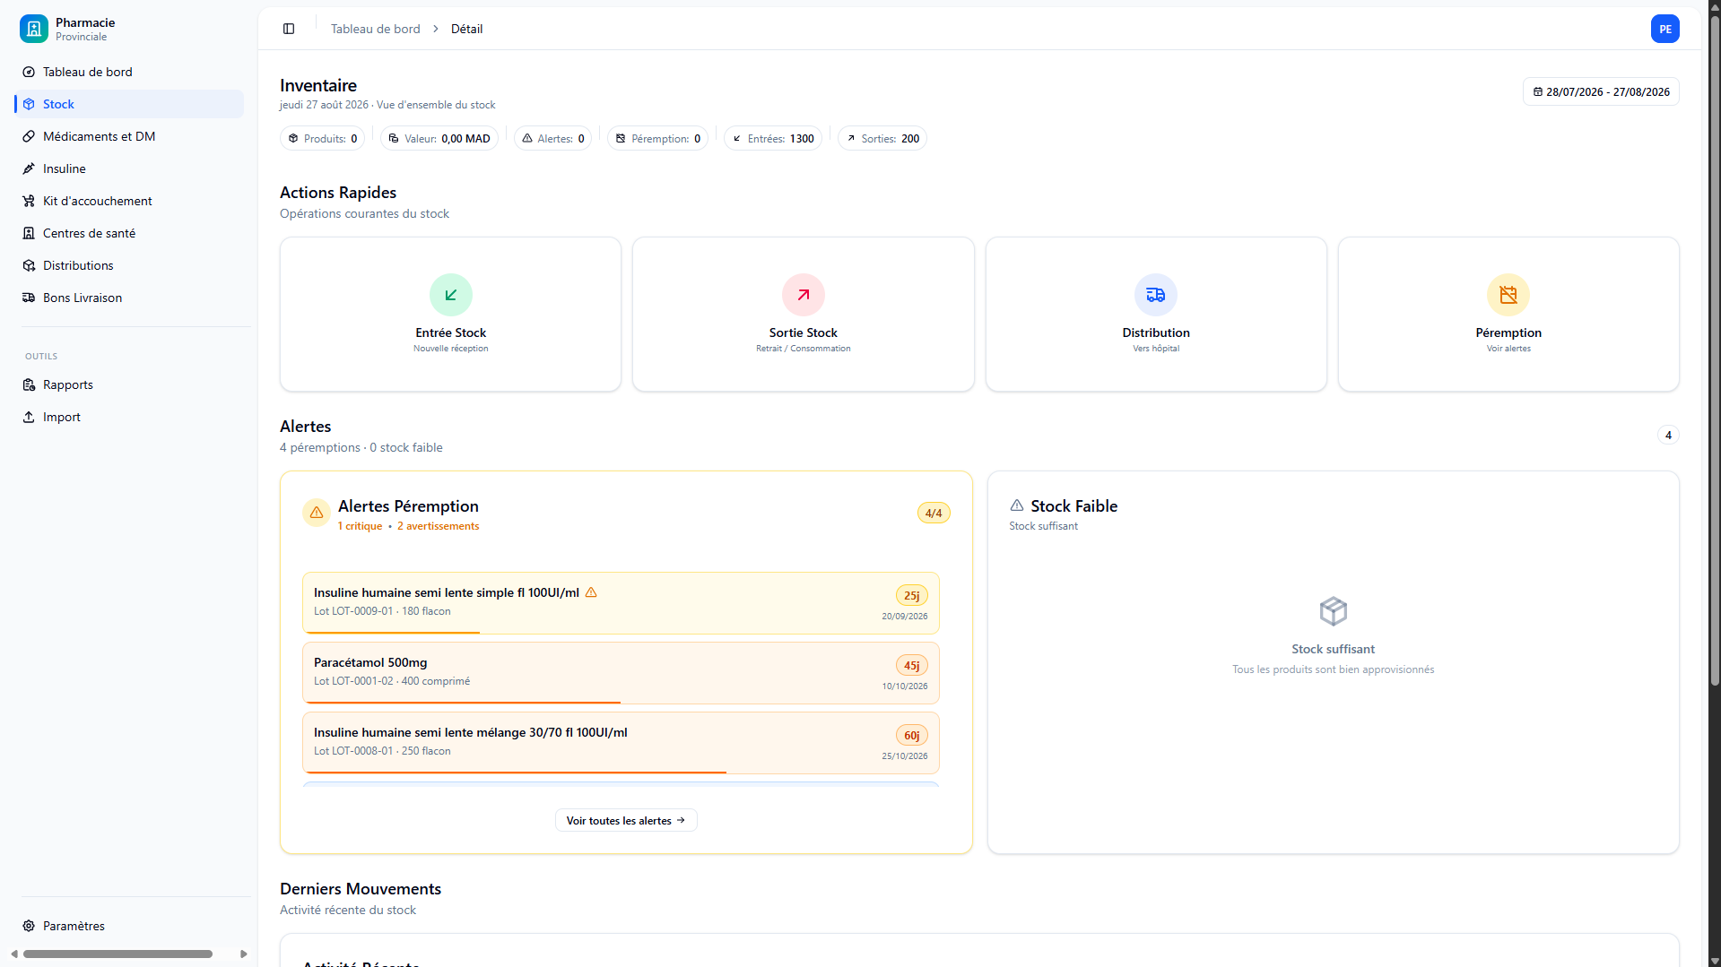Screen dimensions: 1721x967
Task: Open the date range picker 28/07/2026 - 27/08/2026
Action: 1601,91
